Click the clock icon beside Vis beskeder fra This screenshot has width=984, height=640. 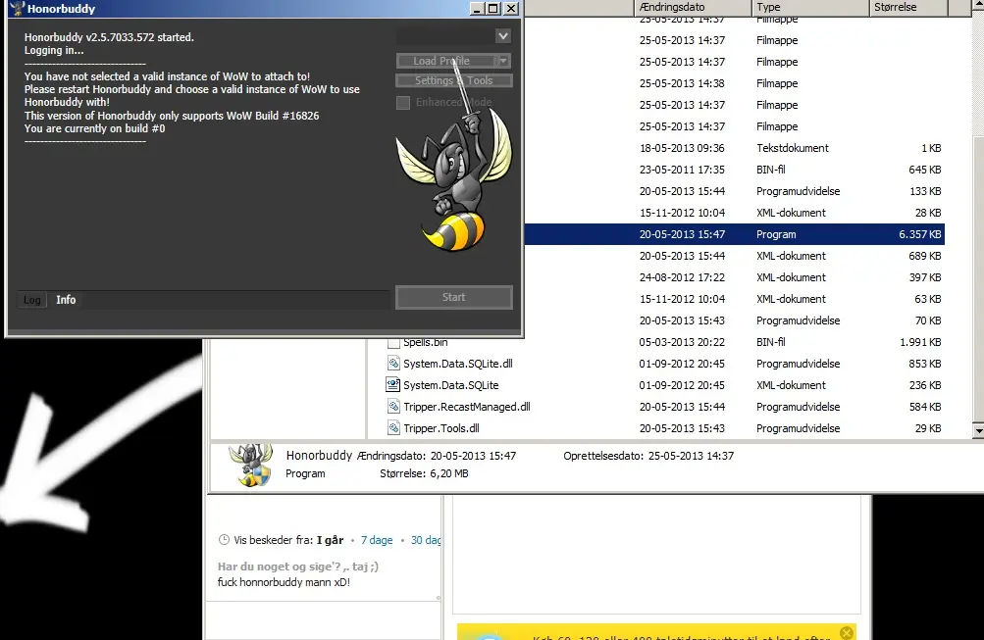(224, 540)
